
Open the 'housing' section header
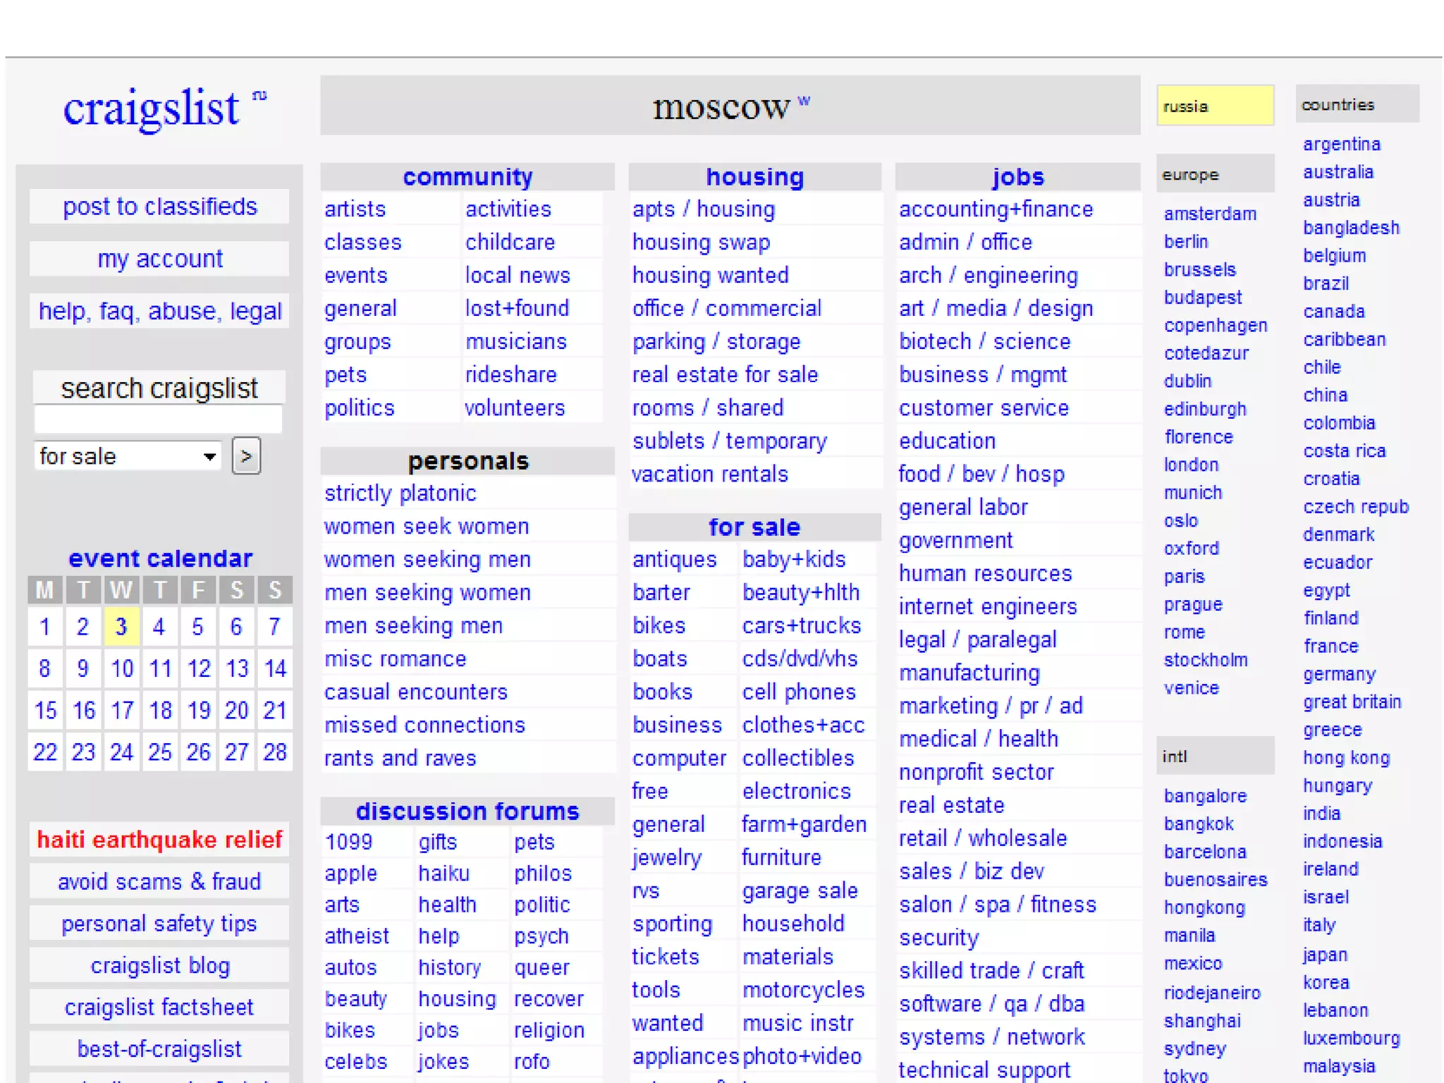pyautogui.click(x=754, y=177)
